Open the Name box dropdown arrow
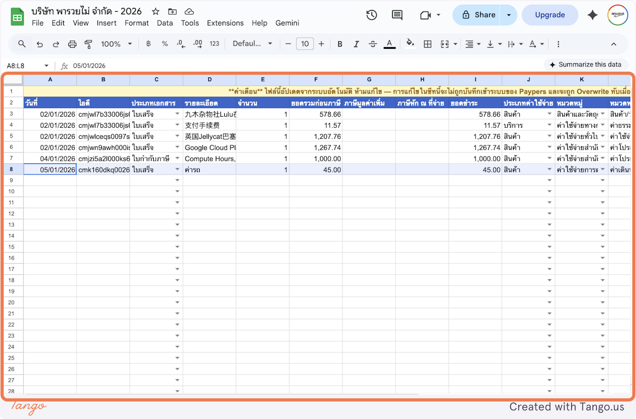Screen dimensions: 636x419 tap(46, 66)
